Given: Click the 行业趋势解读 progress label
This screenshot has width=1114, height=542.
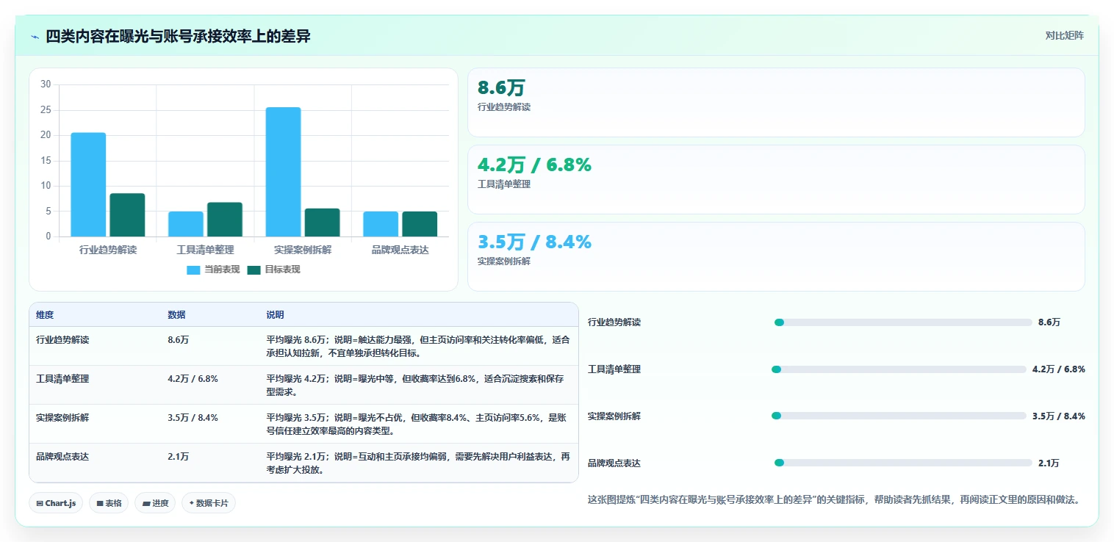Looking at the screenshot, I should [614, 322].
